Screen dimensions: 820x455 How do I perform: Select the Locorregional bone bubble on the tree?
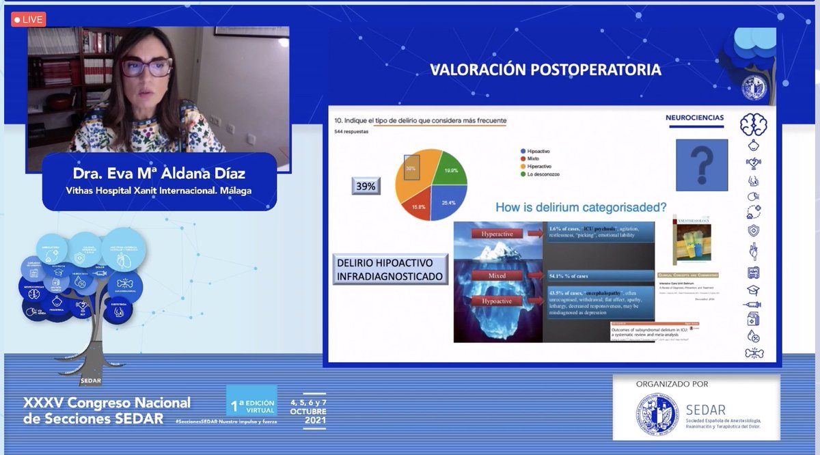coord(124,285)
